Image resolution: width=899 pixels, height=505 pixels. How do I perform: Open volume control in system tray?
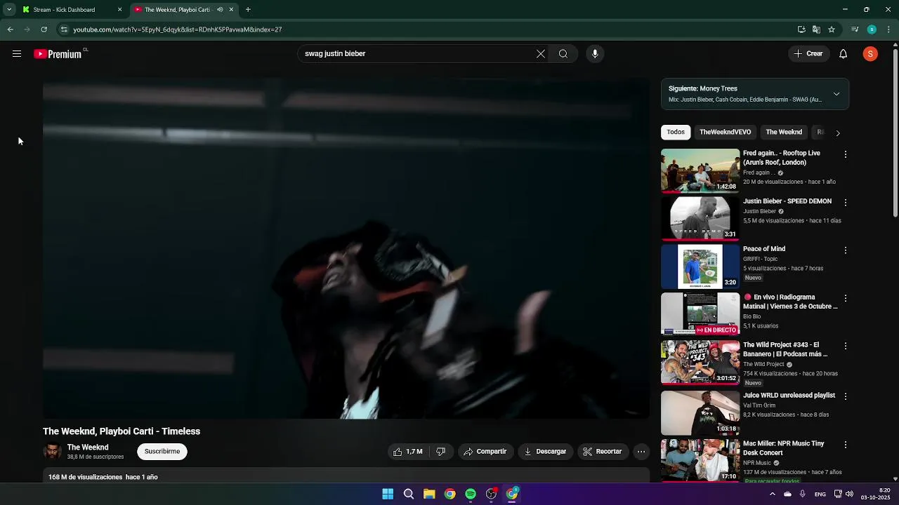coord(849,494)
